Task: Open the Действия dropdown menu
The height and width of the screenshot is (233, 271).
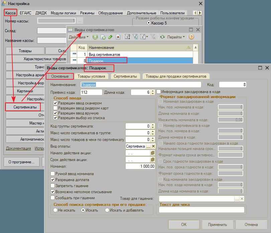Action: tap(79, 37)
